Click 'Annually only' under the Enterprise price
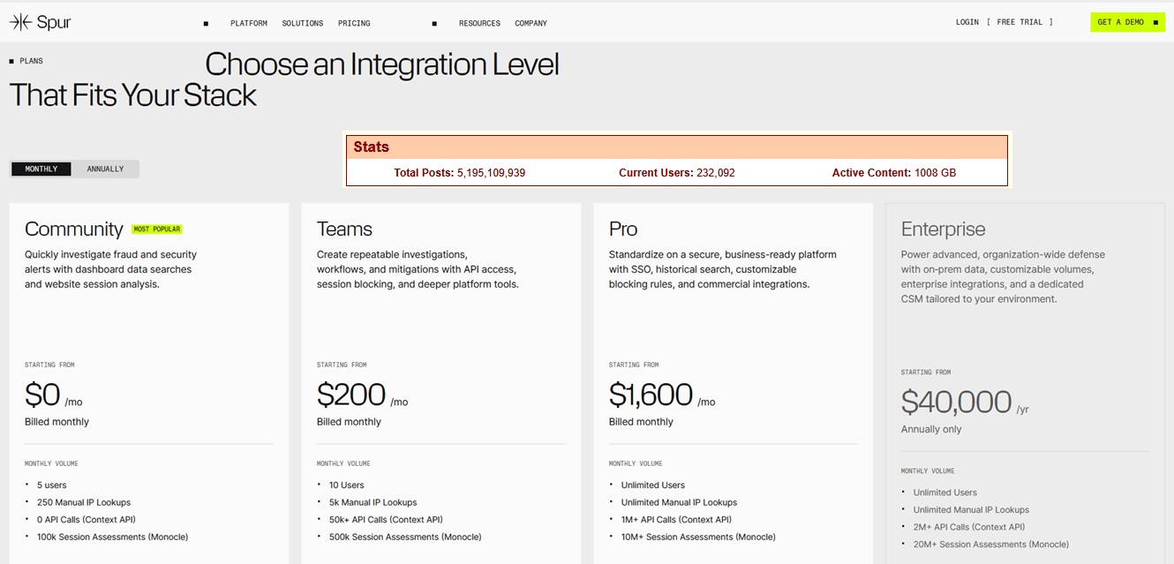The image size is (1174, 564). tap(931, 429)
